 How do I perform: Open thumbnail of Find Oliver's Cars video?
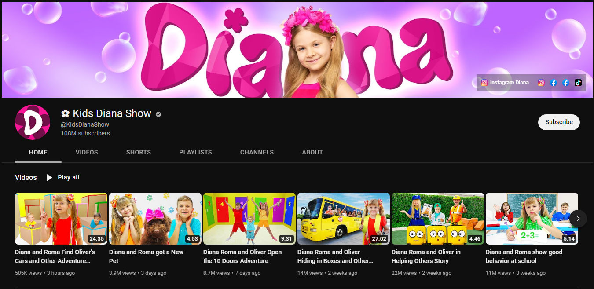[61, 219]
